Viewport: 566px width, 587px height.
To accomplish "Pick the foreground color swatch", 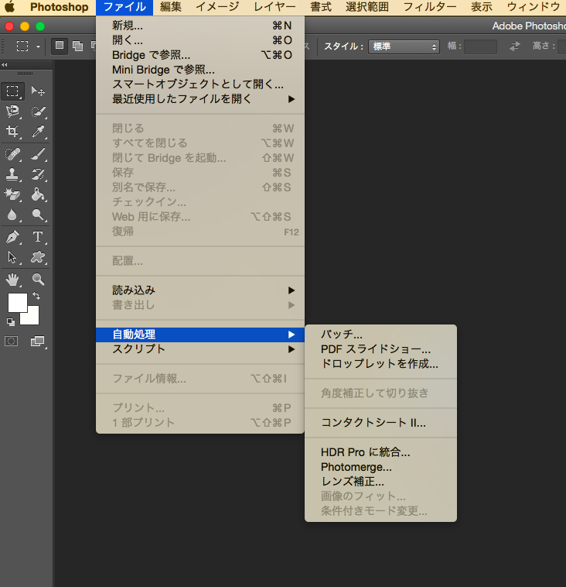I will pyautogui.click(x=16, y=301).
